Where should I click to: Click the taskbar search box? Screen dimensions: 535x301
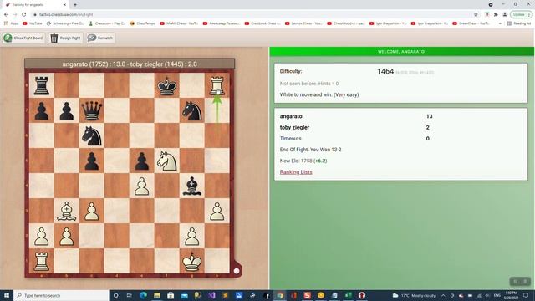61,295
